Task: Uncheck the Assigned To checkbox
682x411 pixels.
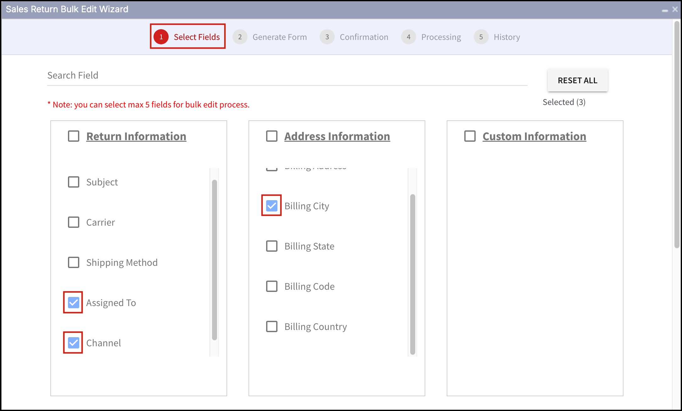Action: pyautogui.click(x=74, y=303)
